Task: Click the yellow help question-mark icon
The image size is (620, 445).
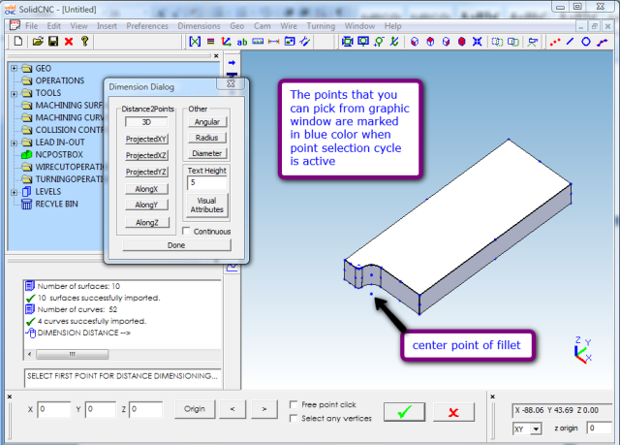Action: coord(84,42)
